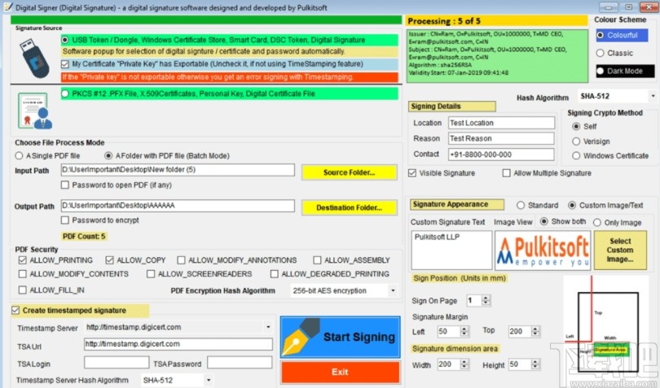
Task: Select Colourful colour scheme
Action: pyautogui.click(x=601, y=35)
